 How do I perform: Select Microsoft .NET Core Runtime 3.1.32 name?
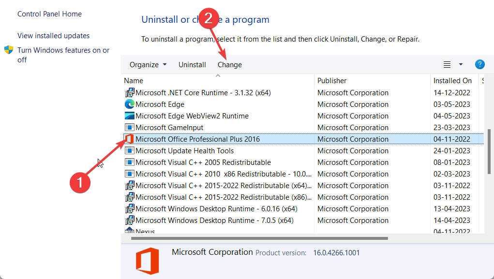coord(203,92)
